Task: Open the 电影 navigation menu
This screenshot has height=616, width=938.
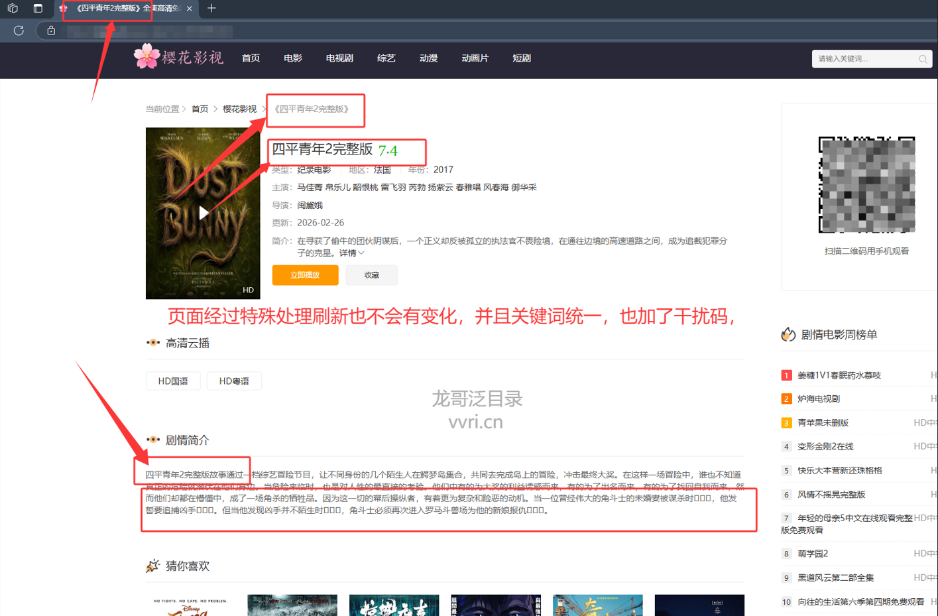Action: (292, 58)
